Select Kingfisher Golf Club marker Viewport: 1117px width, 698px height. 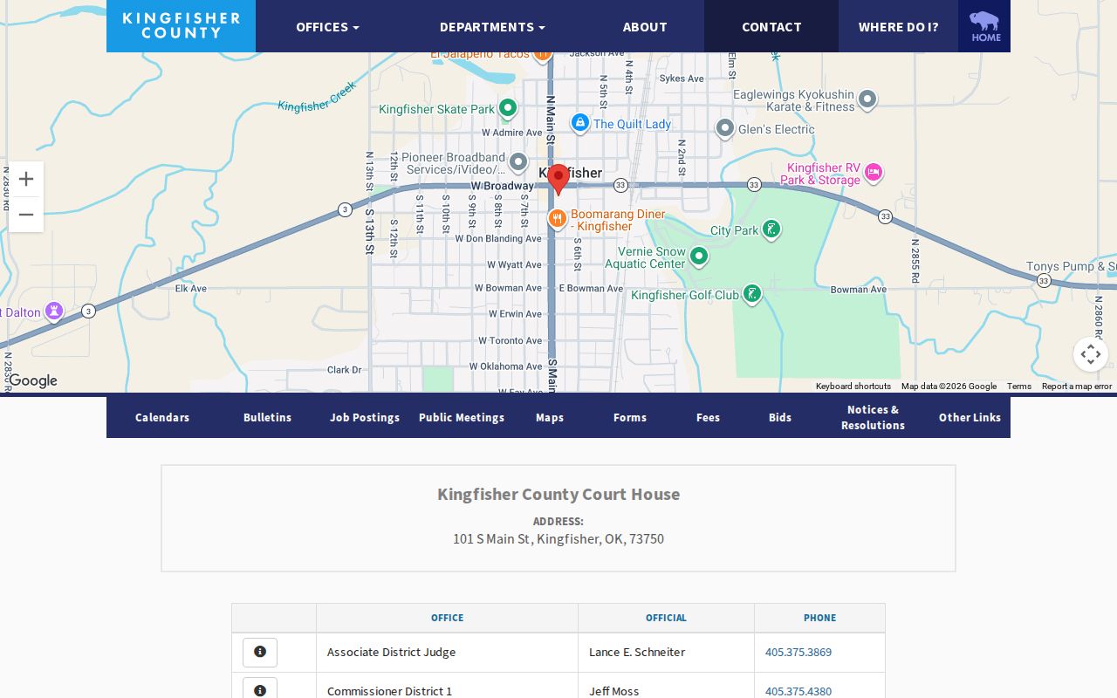(x=751, y=294)
